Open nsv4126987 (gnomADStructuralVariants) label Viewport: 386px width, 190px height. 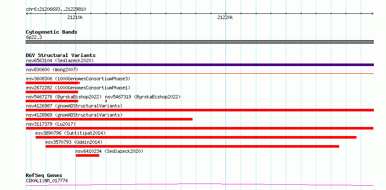click(74, 106)
